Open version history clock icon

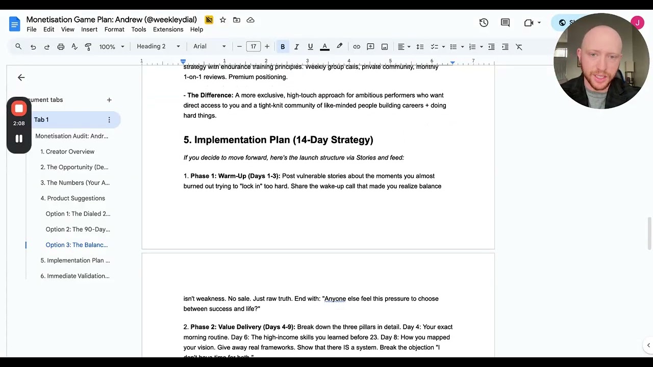[x=484, y=22]
